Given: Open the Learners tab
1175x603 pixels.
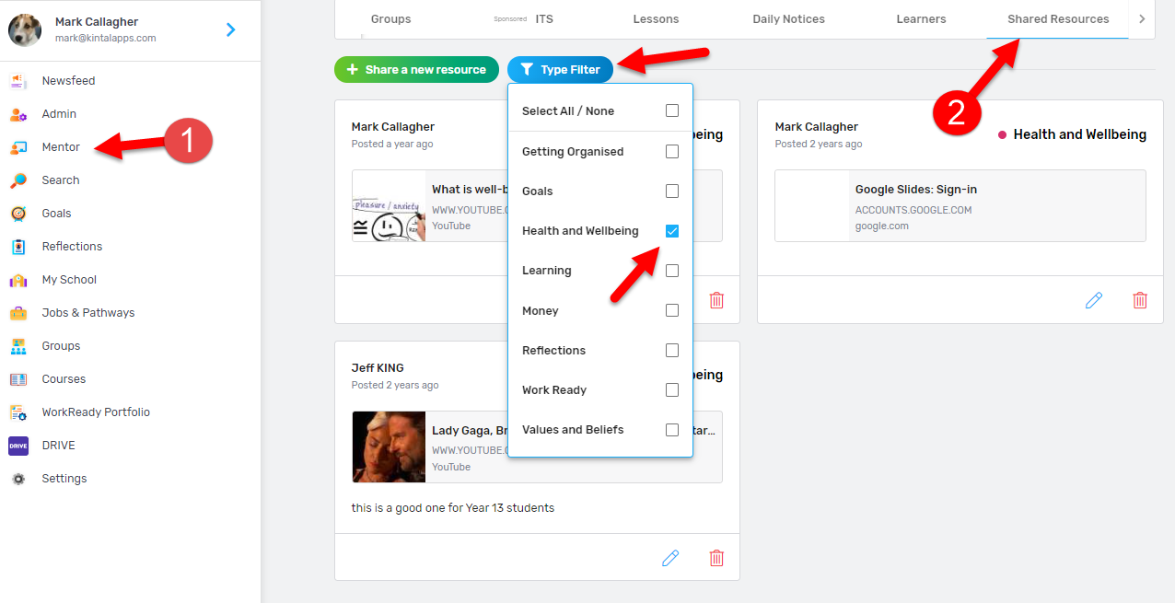Looking at the screenshot, I should point(921,19).
